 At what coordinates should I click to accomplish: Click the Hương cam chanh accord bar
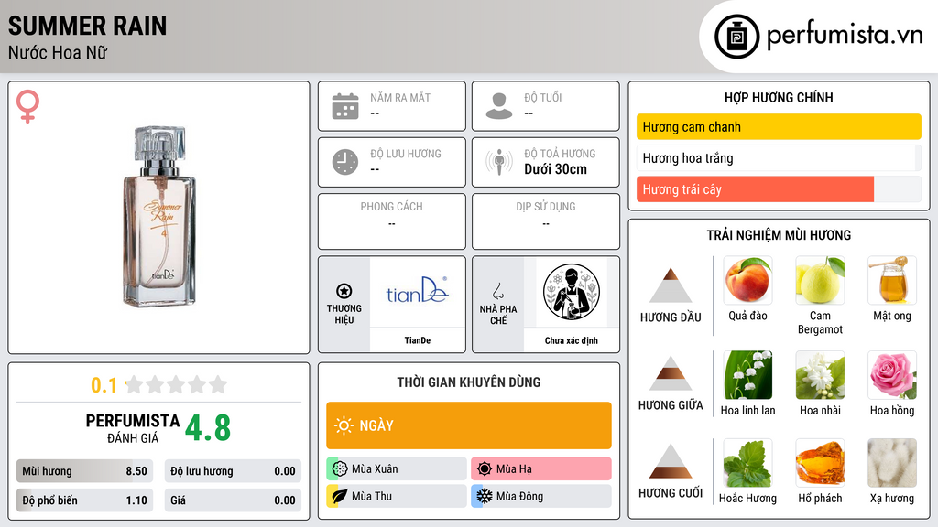[x=779, y=126]
